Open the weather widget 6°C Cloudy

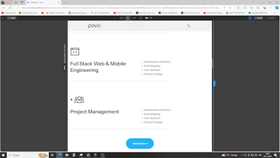[230, 155]
